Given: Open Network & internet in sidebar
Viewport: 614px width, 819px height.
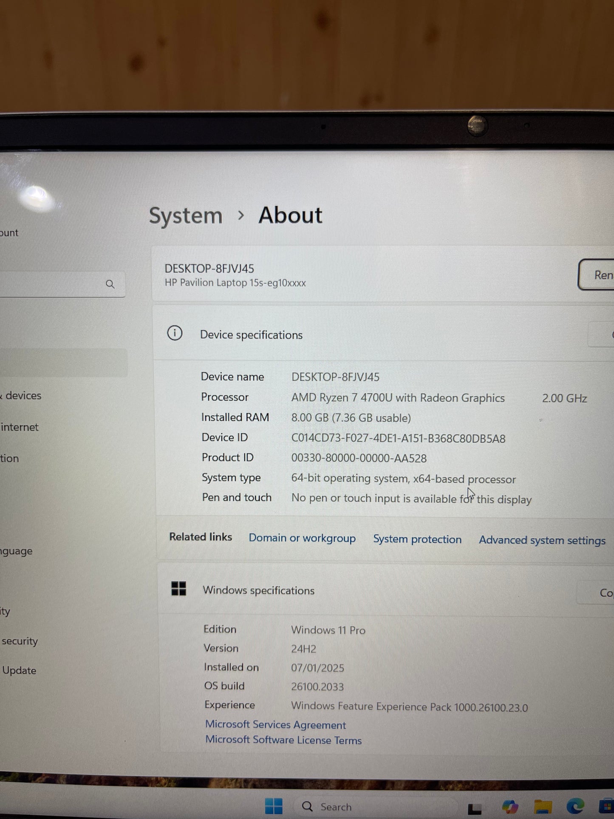Looking at the screenshot, I should click(20, 427).
